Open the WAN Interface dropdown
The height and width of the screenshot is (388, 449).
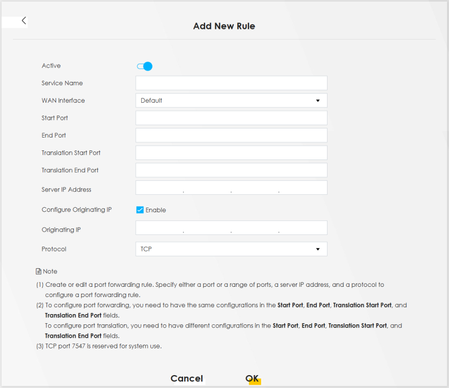point(231,101)
